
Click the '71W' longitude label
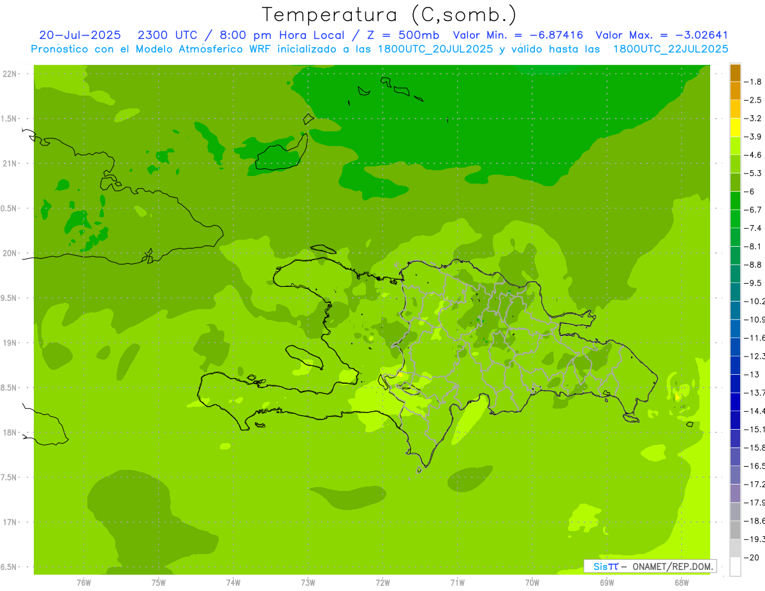click(457, 583)
